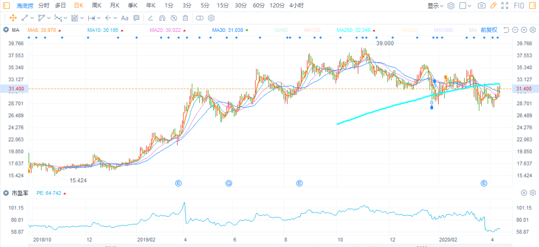Collapse the MA indicator panel
The height and width of the screenshot is (247, 539).
pyautogui.click(x=5, y=30)
